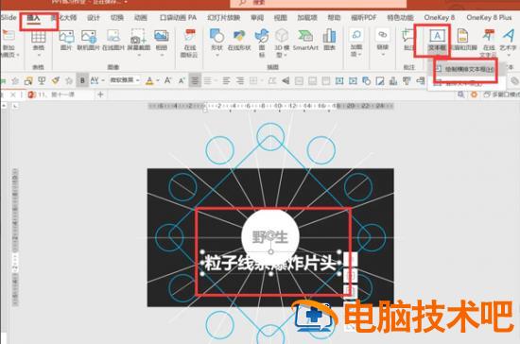Click the 在线形状 online shapes icon
The width and height of the screenshot is (520, 344).
pos(239,36)
